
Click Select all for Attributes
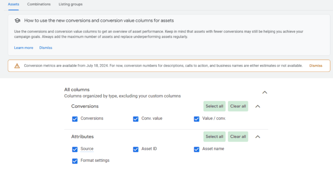(x=214, y=136)
